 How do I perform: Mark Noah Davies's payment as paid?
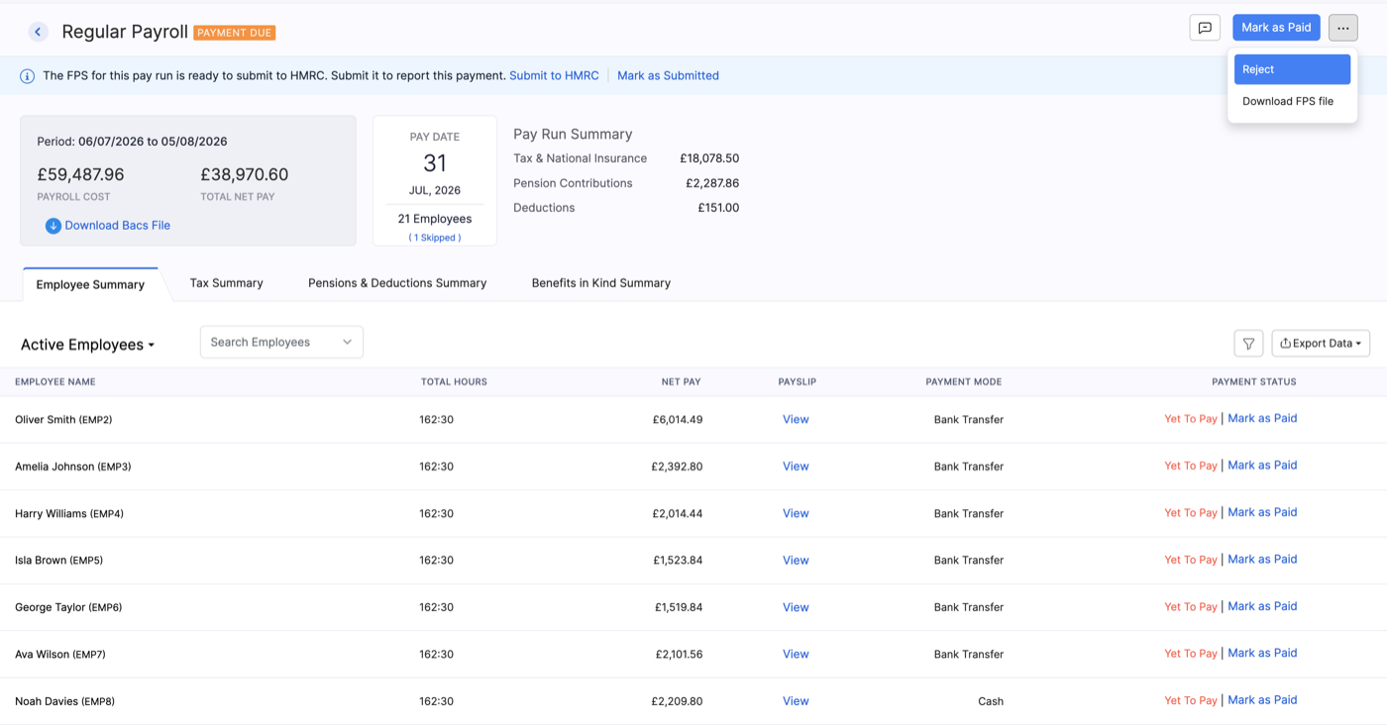(1262, 700)
